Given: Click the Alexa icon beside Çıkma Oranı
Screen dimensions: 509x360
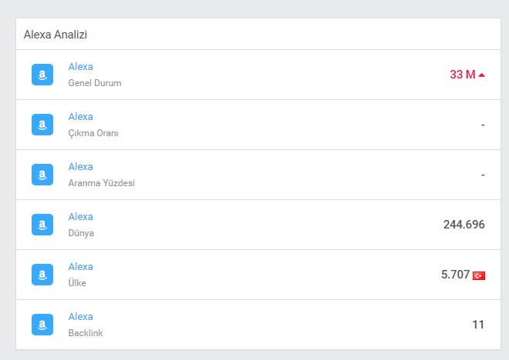Looking at the screenshot, I should (x=42, y=125).
